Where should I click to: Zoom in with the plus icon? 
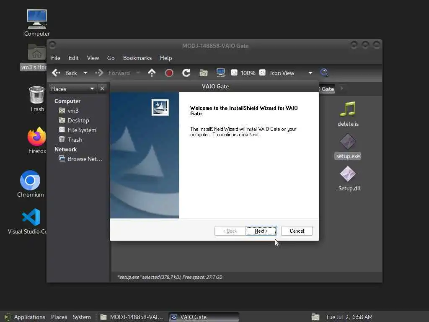coord(262,73)
